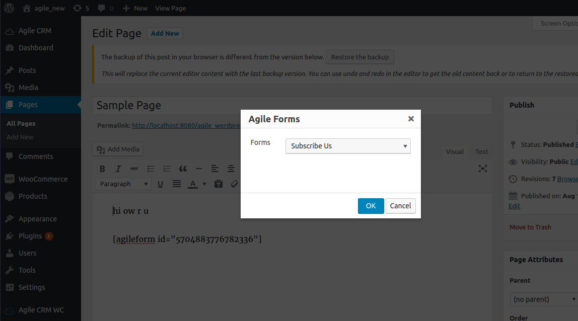Screen dimensions: 578x321
Task: Open Plugins menu with 2 badge
Action: [41, 236]
